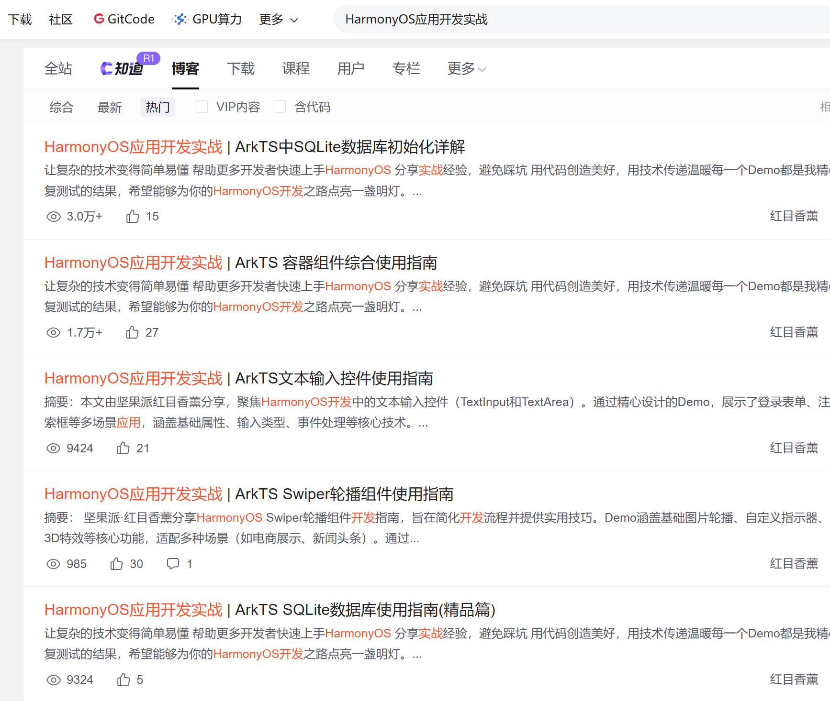Click the eye icon beside 1.7万+ views
This screenshot has height=701, width=830.
click(x=54, y=332)
